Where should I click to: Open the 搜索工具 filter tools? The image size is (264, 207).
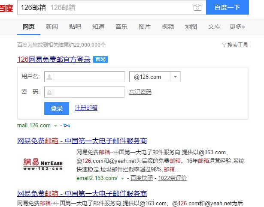coord(235,45)
